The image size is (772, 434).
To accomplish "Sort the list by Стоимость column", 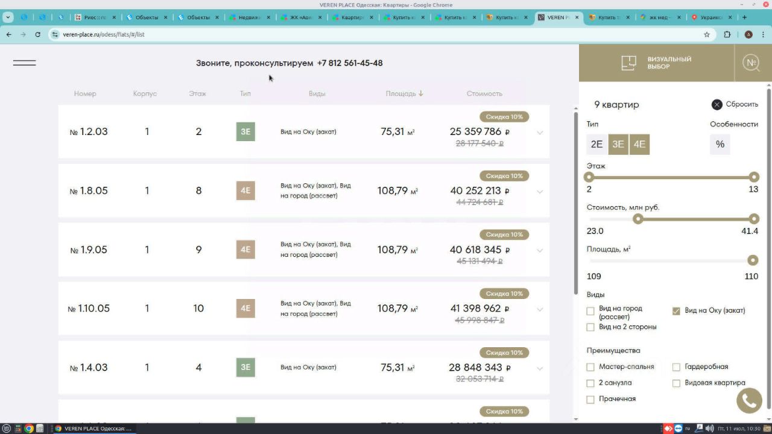I will click(484, 93).
